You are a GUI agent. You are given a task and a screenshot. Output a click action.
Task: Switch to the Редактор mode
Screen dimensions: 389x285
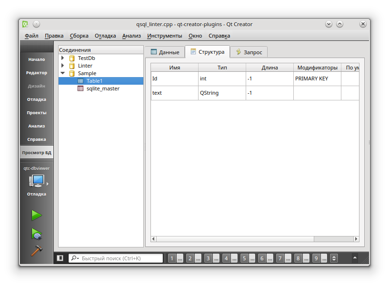point(37,73)
